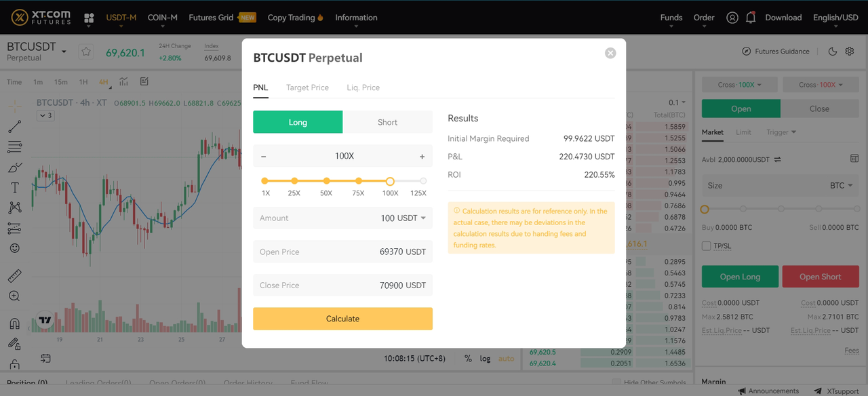Select the trend line drawing tool
This screenshot has height=396, width=868.
(x=14, y=127)
